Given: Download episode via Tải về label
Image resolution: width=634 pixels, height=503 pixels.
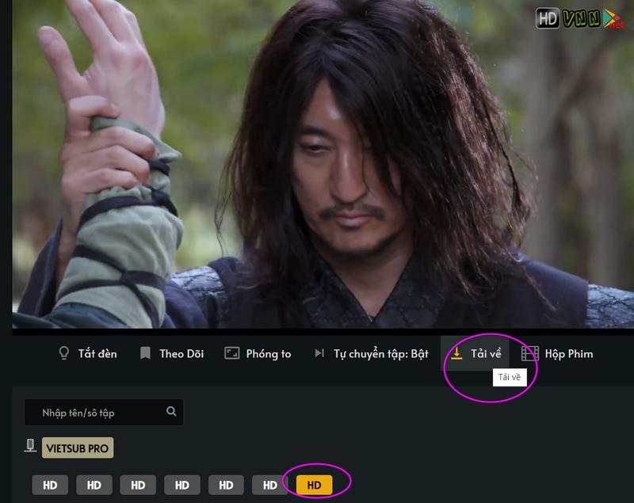Looking at the screenshot, I should click(x=486, y=354).
